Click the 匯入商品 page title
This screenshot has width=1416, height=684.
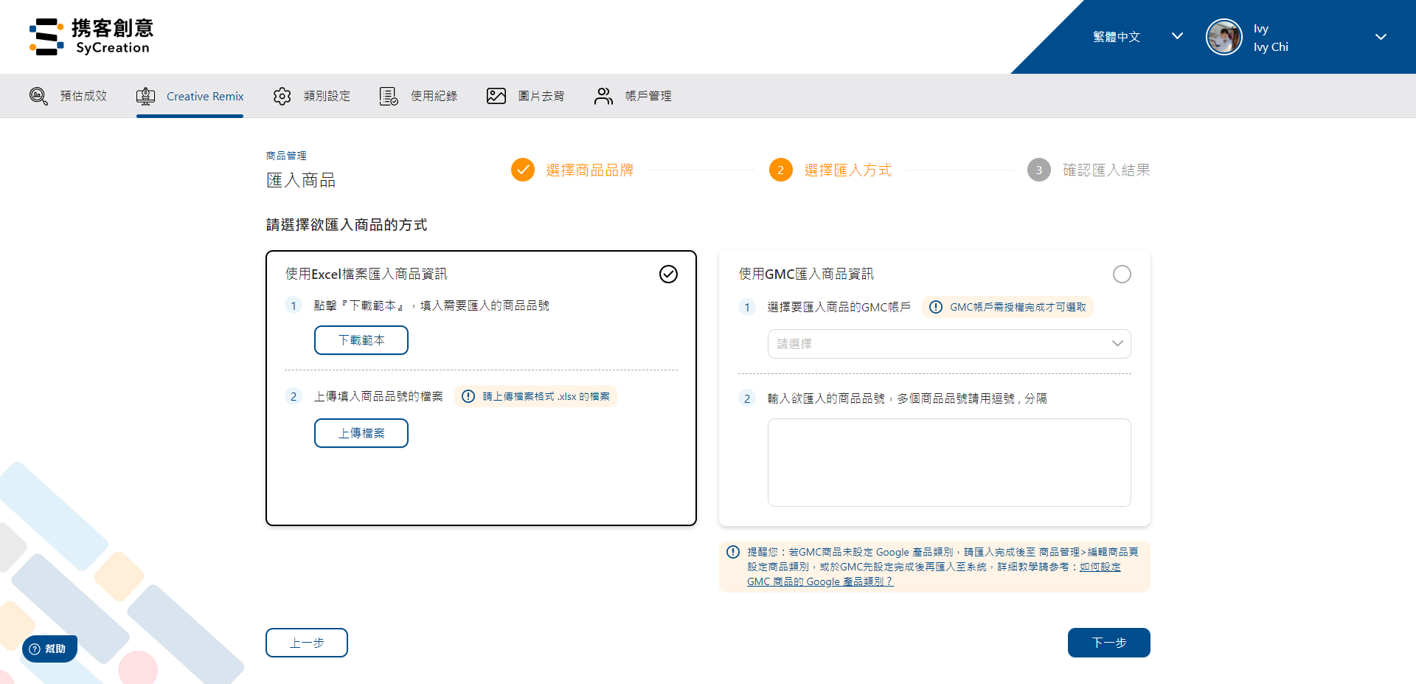pyautogui.click(x=301, y=180)
